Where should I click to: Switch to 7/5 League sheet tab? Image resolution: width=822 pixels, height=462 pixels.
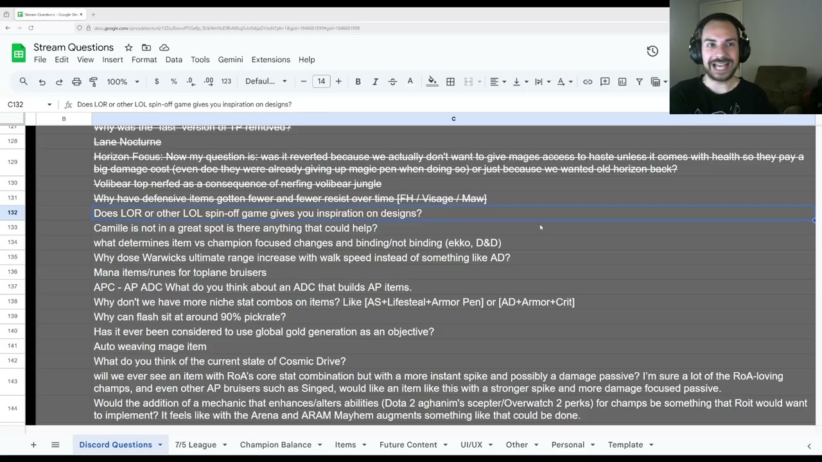point(195,445)
